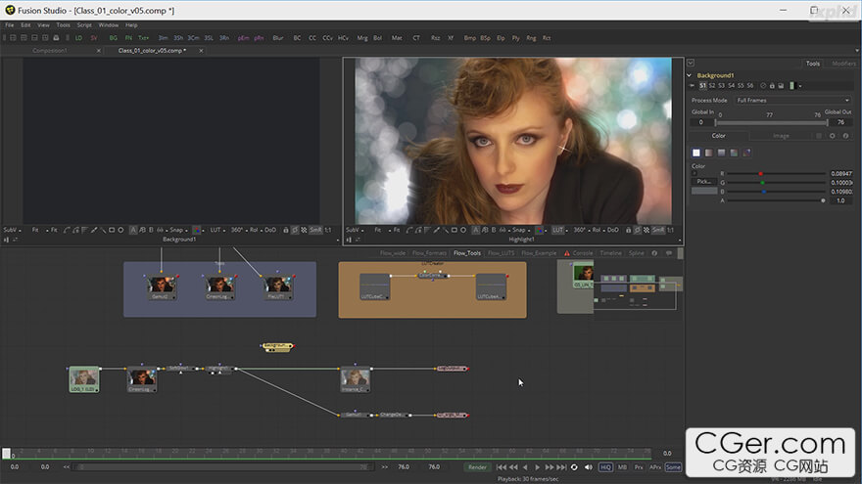Select the solid color fill type icon
The image size is (862, 484).
(696, 153)
